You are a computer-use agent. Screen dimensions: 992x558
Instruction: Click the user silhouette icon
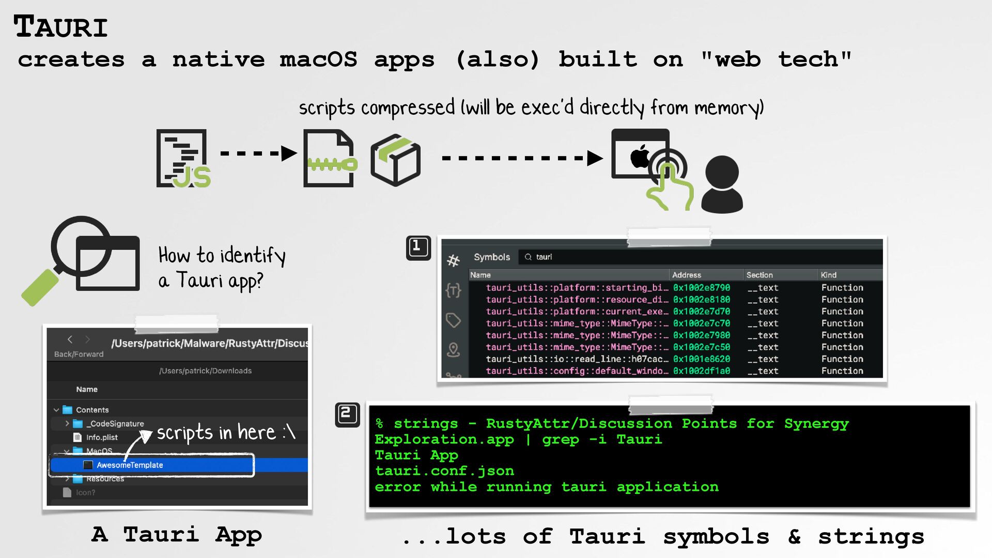coord(722,184)
